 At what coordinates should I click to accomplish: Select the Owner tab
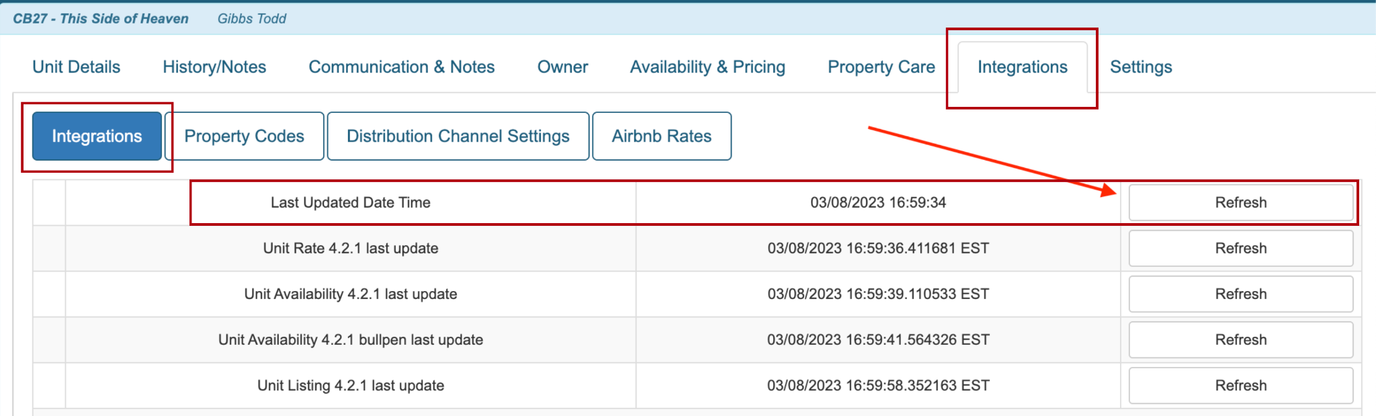point(562,67)
